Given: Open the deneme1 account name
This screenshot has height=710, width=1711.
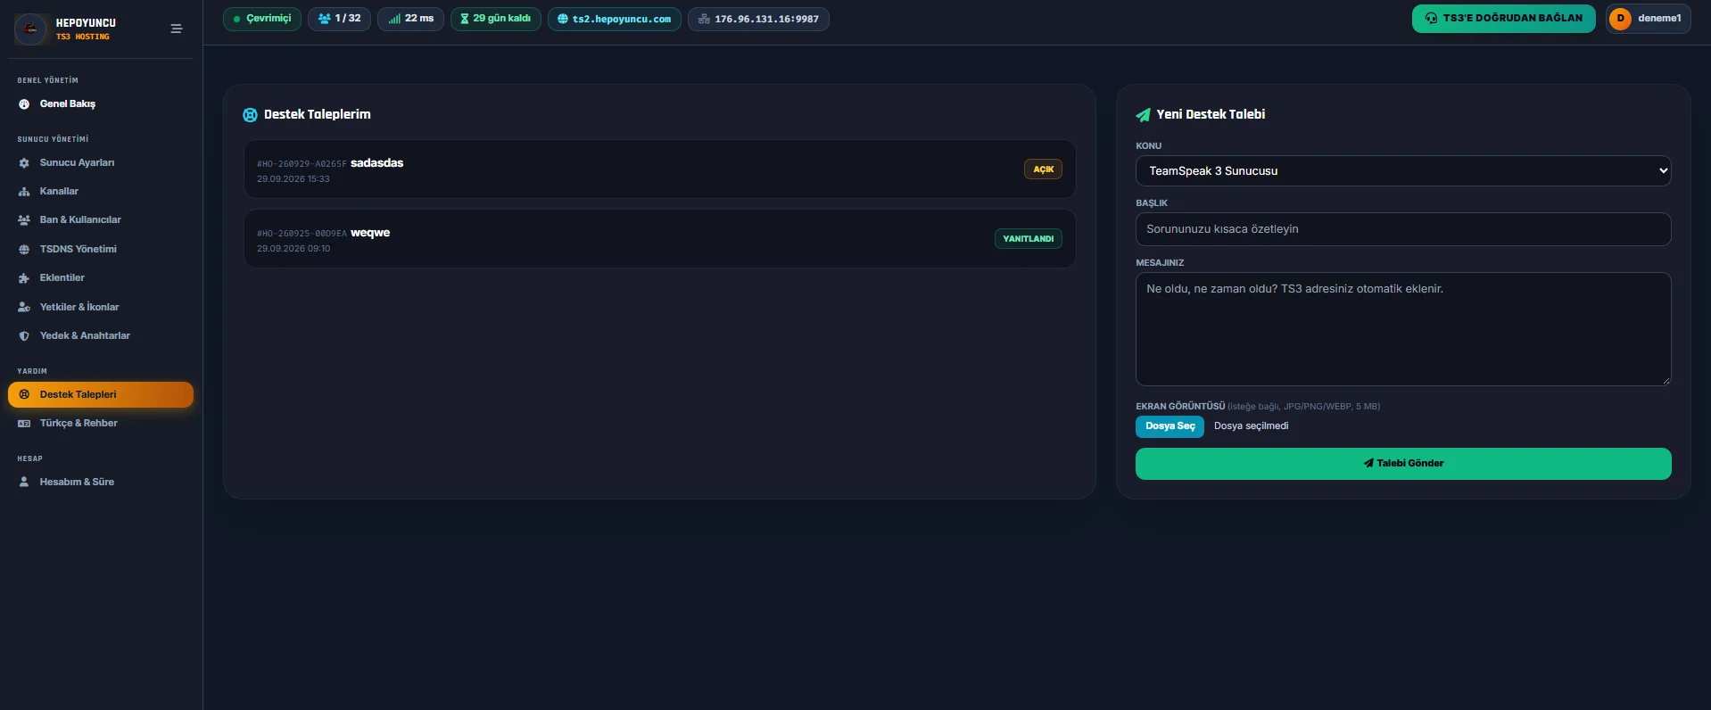Looking at the screenshot, I should 1659,19.
